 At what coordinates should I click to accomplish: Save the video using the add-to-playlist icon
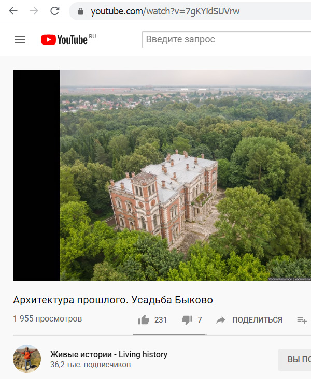(x=302, y=320)
